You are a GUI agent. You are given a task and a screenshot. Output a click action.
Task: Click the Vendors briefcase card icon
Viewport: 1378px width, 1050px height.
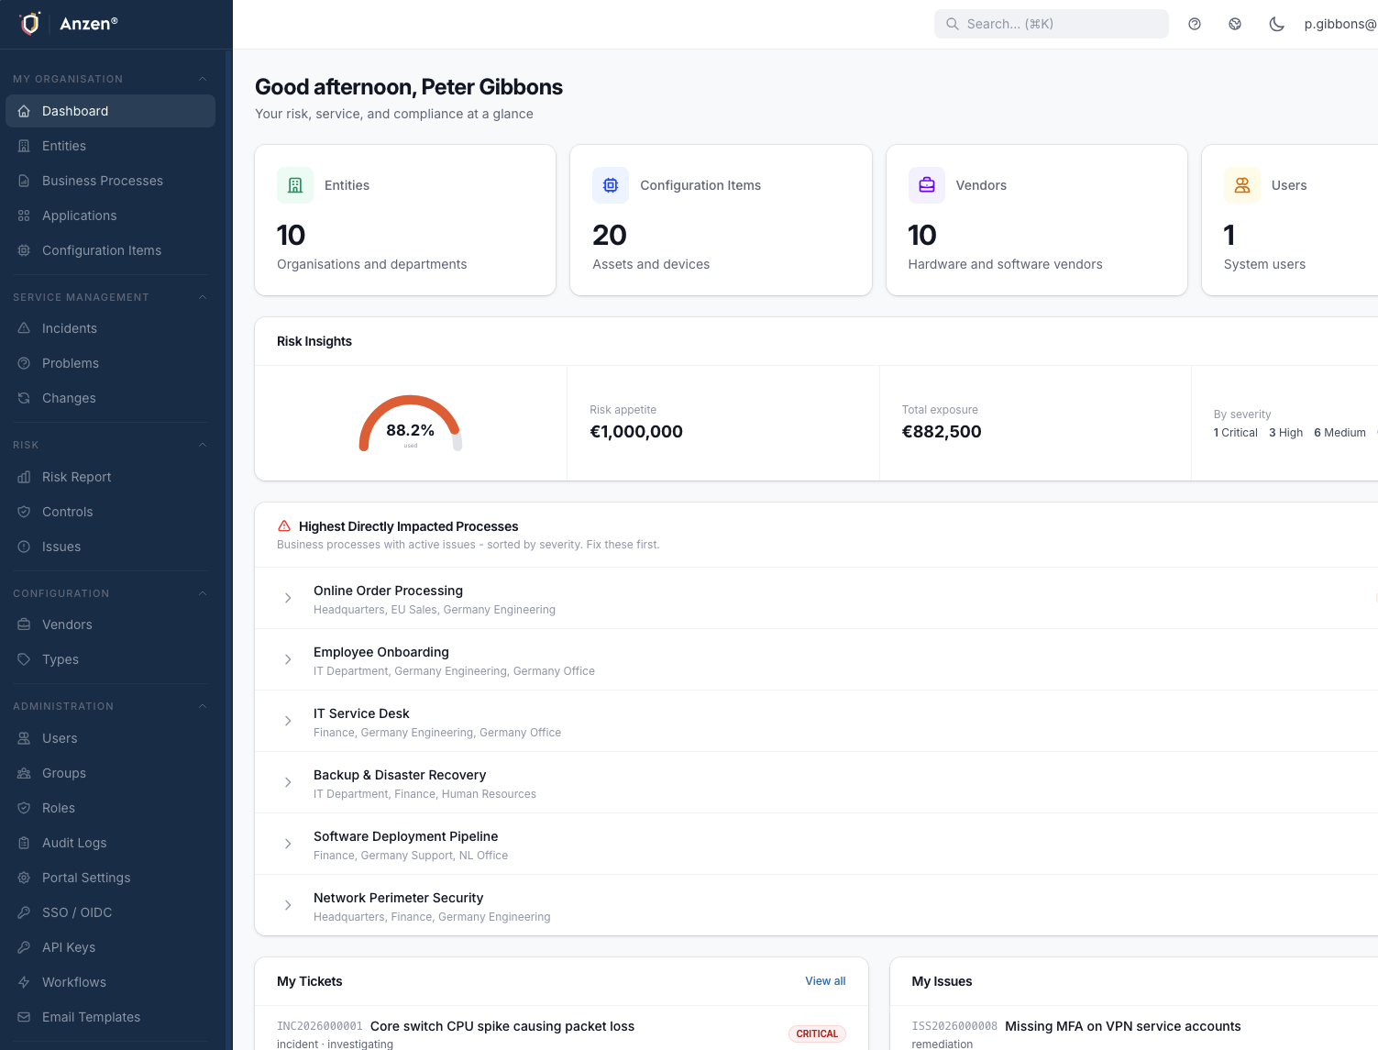[927, 185]
